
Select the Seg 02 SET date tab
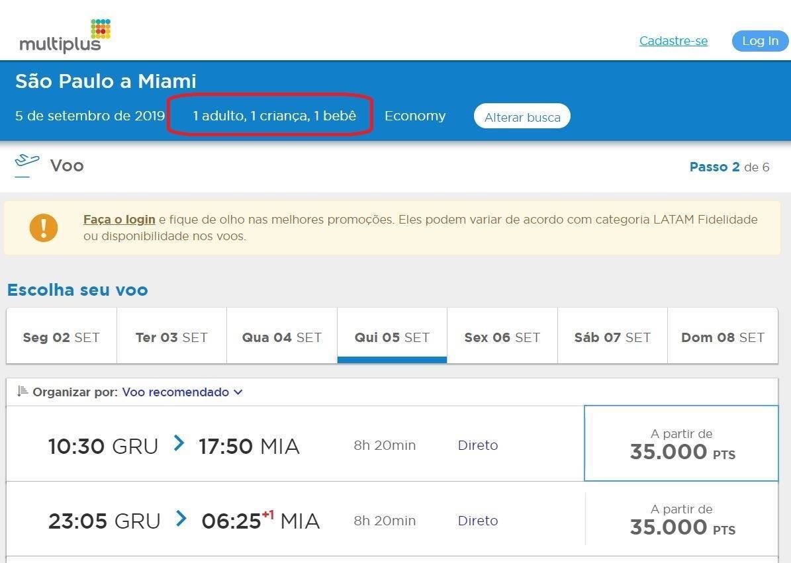tap(62, 335)
